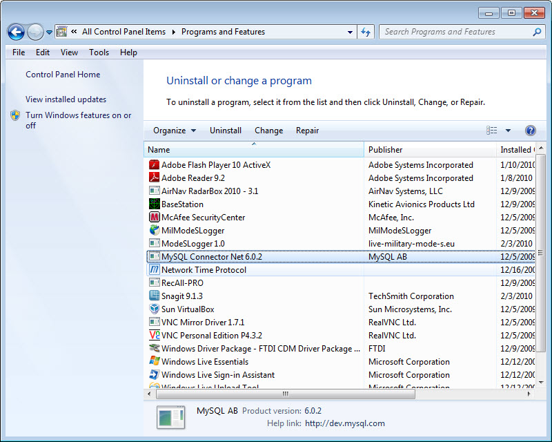Click the Publisher column header

click(x=430, y=149)
